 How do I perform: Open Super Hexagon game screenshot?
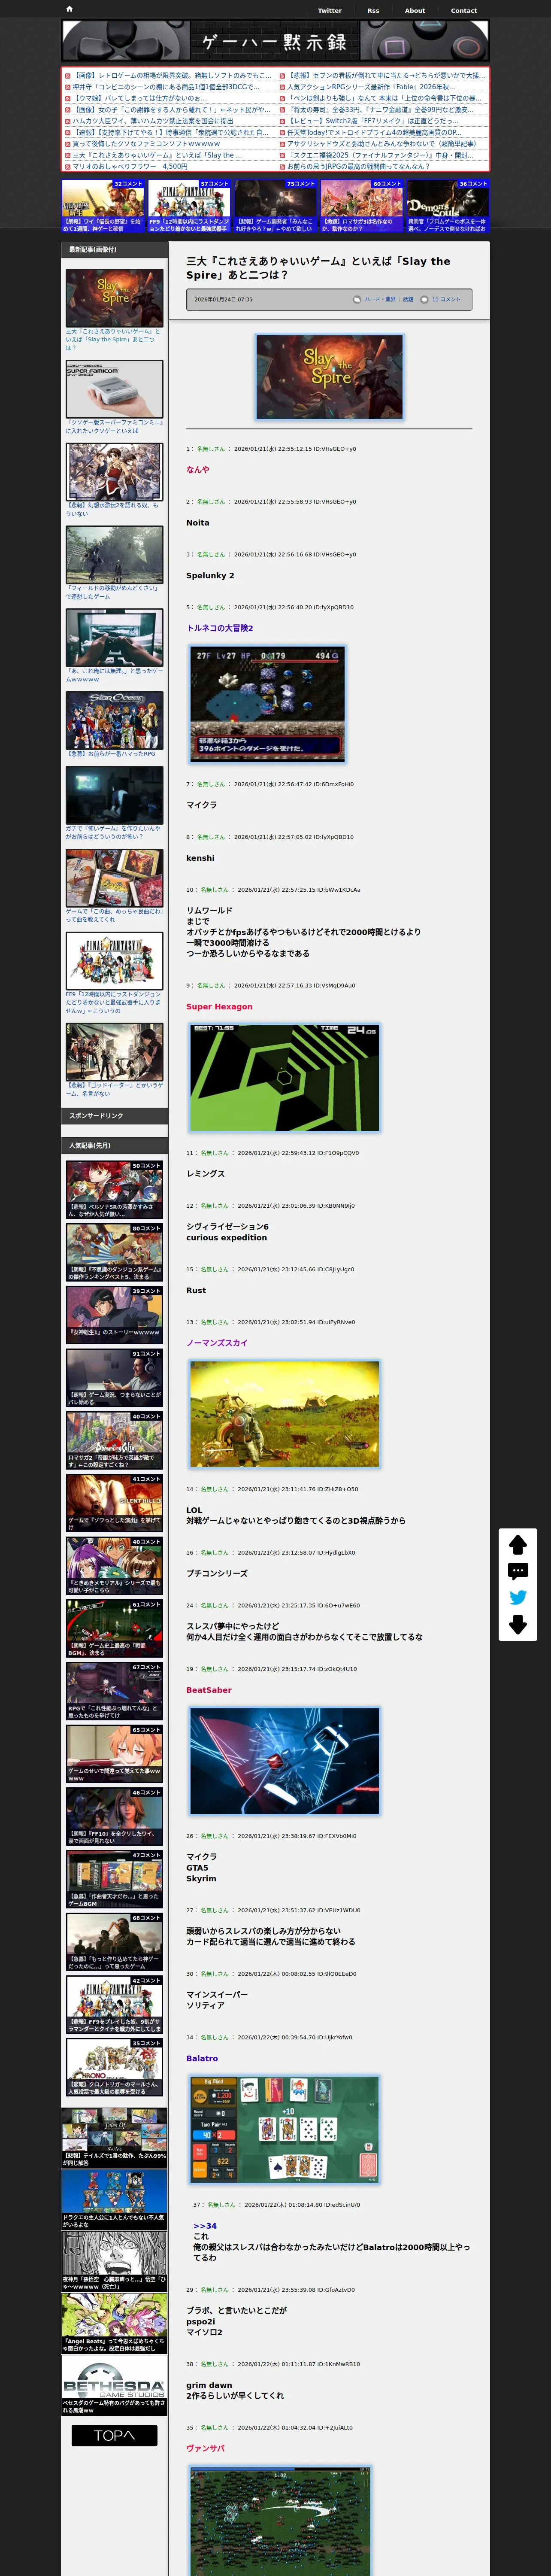285,1077
